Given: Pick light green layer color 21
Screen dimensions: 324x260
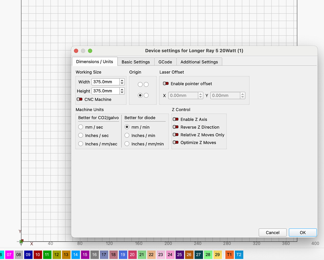Looking at the screenshot, I should pyautogui.click(x=142, y=255).
